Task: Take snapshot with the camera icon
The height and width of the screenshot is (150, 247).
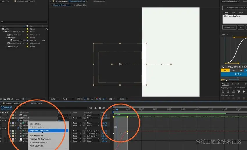Action: tap(110, 99)
